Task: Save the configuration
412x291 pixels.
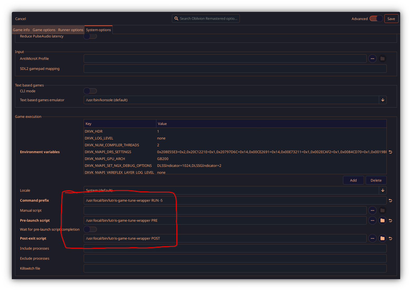Action: point(391,19)
